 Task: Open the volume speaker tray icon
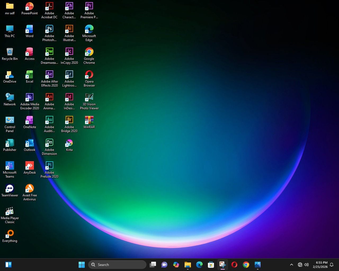pos(307,265)
